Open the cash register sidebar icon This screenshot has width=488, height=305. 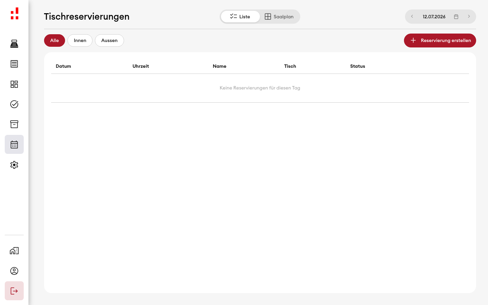[14, 44]
